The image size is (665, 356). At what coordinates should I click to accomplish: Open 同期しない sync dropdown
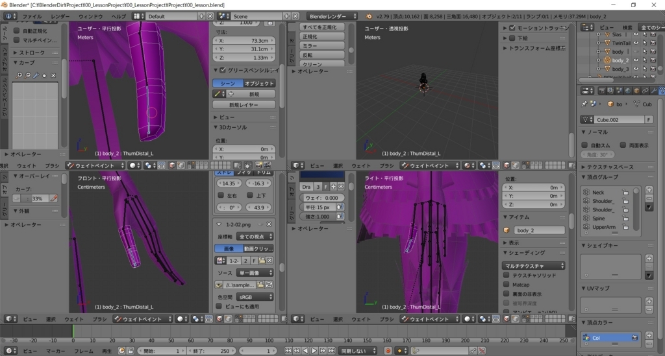click(357, 351)
